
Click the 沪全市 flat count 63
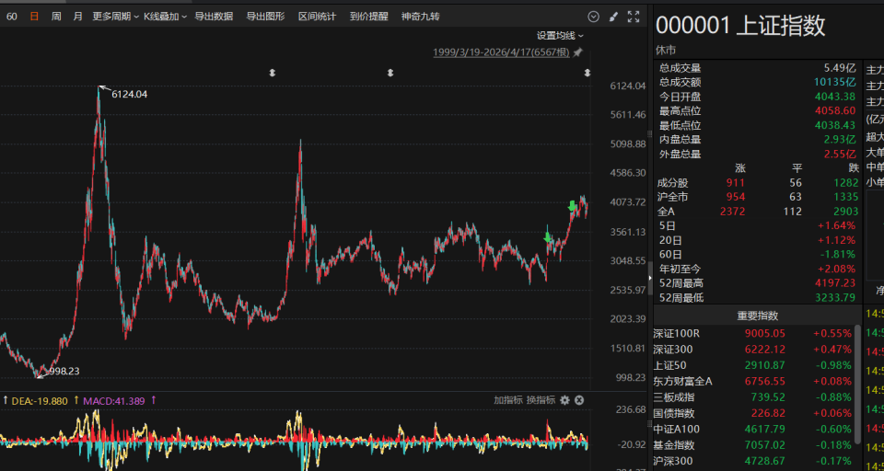tap(796, 197)
